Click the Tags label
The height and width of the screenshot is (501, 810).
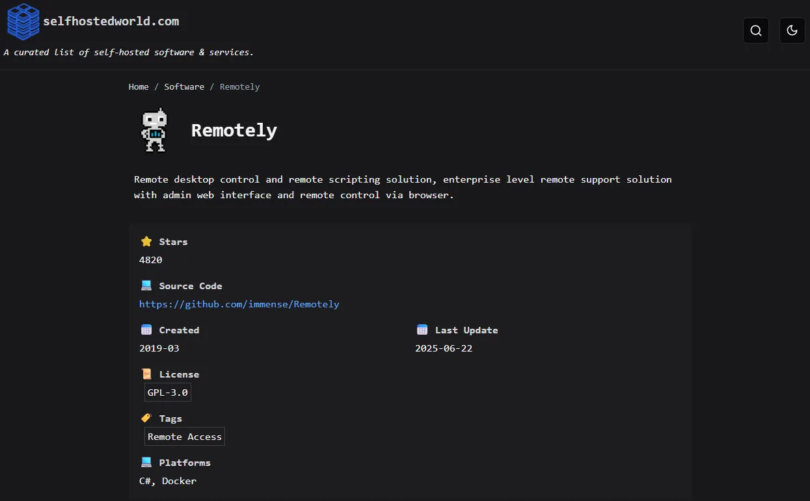(170, 418)
